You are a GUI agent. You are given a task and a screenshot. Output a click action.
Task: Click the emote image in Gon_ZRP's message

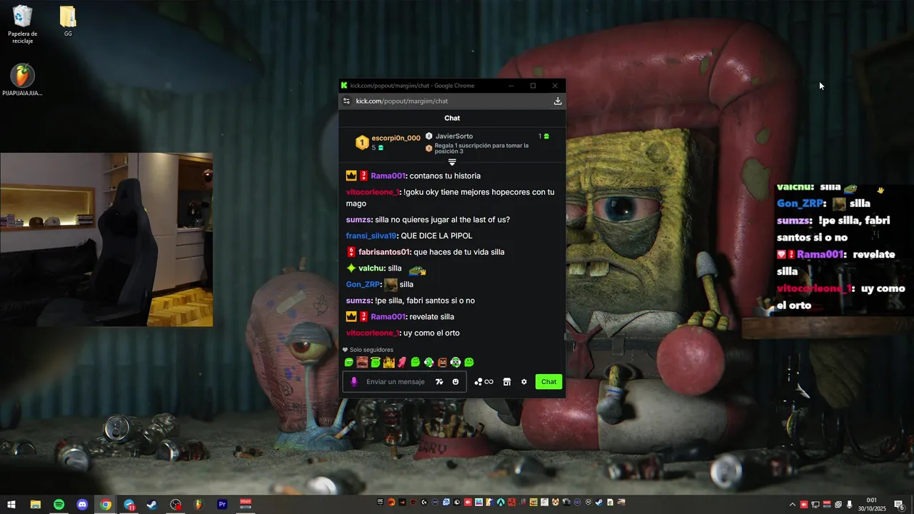[x=391, y=285]
